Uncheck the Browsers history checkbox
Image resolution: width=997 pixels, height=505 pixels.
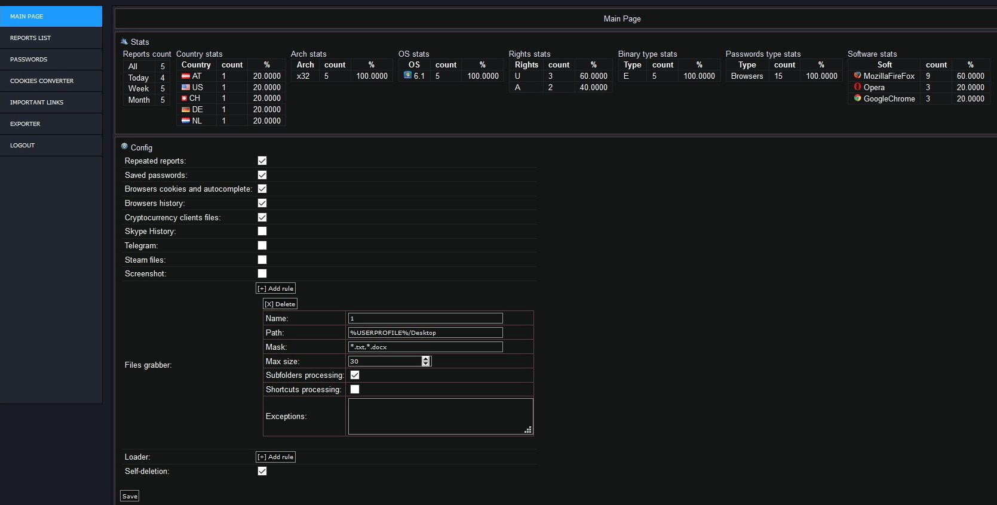pos(262,203)
